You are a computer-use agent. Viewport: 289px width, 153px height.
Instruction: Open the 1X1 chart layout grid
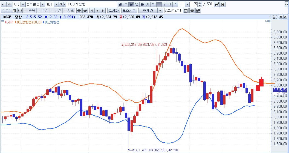pyautogui.click(x=9, y=11)
